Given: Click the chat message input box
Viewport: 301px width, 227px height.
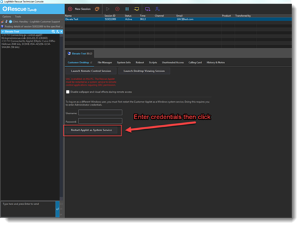Looking at the screenshot, I should pyautogui.click(x=28, y=209).
